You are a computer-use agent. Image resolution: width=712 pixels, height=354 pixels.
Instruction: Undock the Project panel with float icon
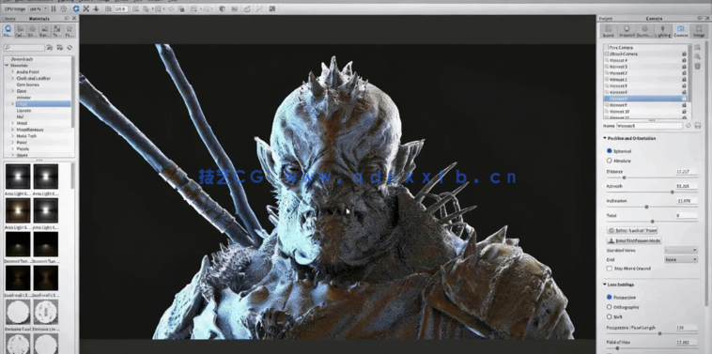[700, 18]
